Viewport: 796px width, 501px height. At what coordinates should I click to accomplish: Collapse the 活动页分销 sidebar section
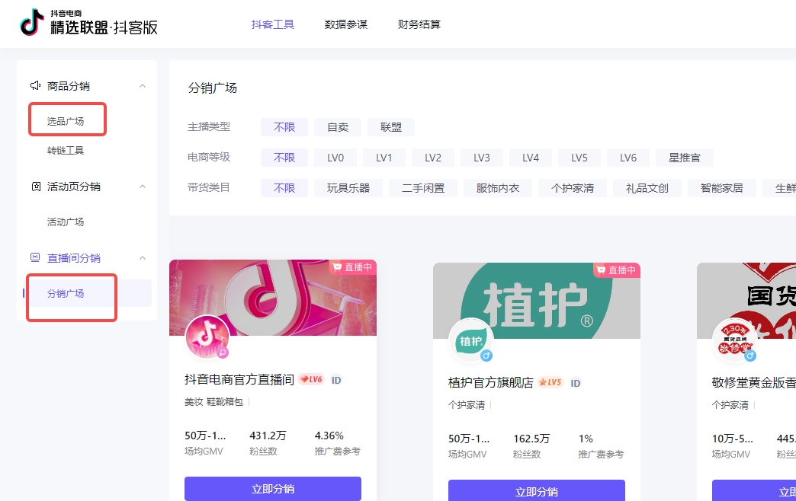coord(143,187)
